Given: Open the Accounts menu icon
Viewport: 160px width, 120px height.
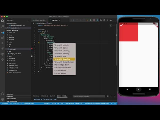Looking at the screenshot, I should 2,94.
